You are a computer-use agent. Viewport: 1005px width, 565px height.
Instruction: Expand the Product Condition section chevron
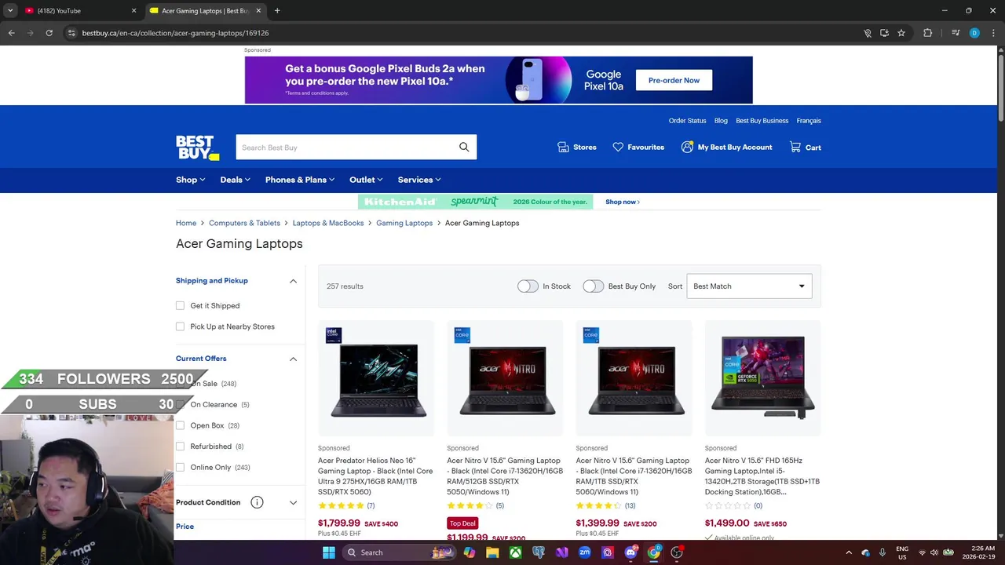[x=293, y=502]
